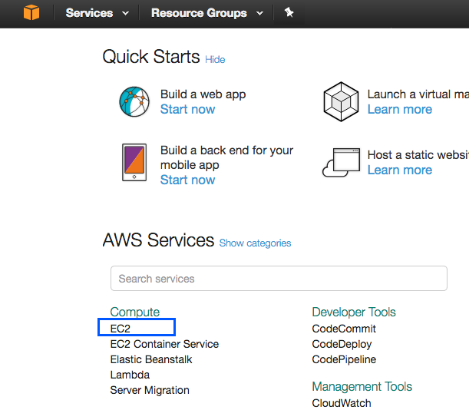Click Show categories link
This screenshot has height=410, width=469.
click(x=255, y=243)
